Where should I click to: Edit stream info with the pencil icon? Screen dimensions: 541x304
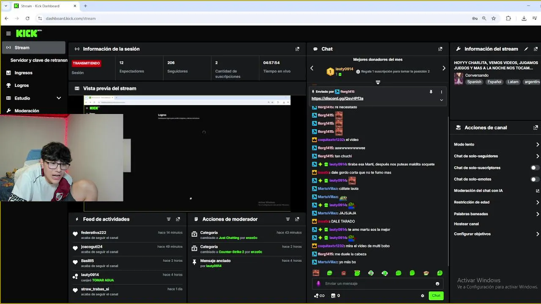[526, 49]
